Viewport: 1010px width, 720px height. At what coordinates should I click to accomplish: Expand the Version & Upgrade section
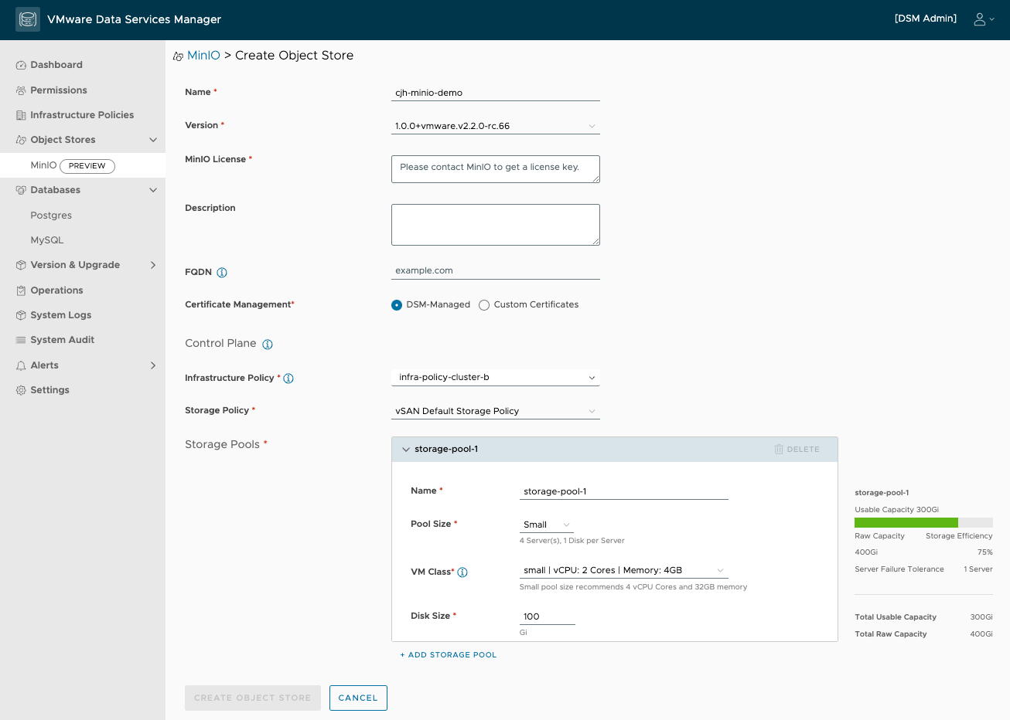tap(153, 265)
